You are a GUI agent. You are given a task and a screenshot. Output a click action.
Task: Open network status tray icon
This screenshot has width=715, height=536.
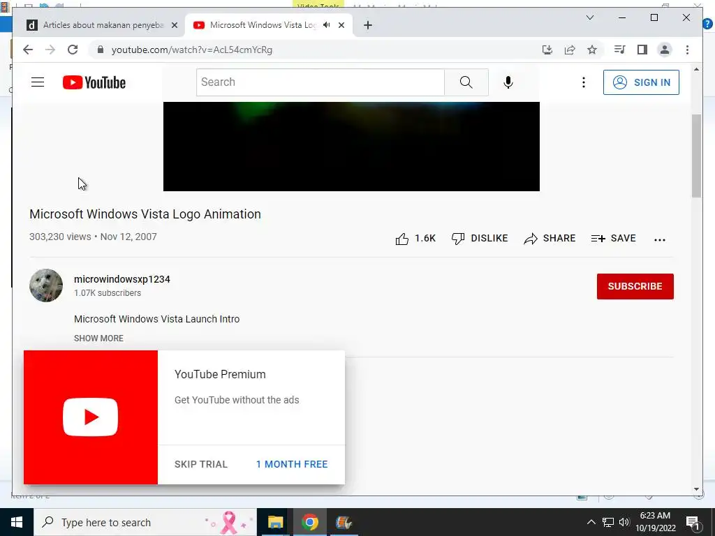pos(608,522)
